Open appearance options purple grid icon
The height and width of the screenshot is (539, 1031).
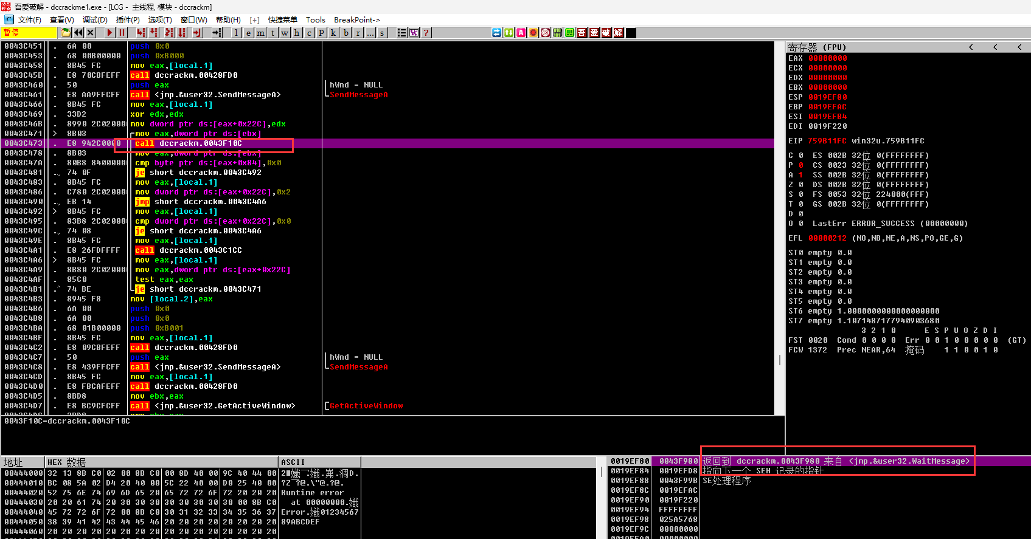coord(414,33)
